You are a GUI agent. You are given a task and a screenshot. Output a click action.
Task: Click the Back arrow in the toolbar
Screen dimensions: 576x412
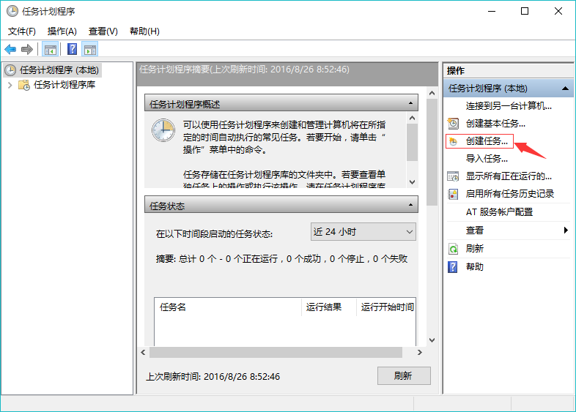point(10,50)
